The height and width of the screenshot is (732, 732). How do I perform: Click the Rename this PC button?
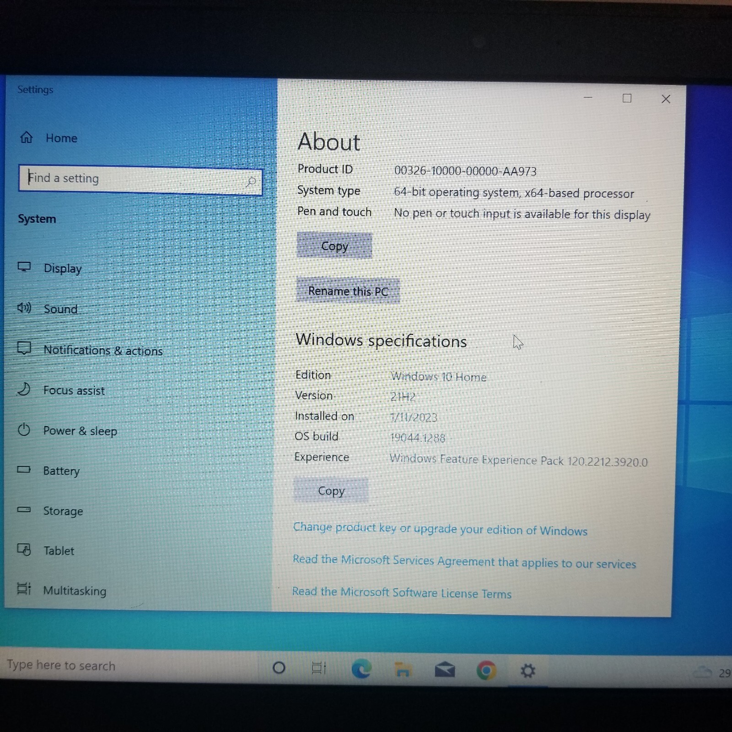pos(348,291)
